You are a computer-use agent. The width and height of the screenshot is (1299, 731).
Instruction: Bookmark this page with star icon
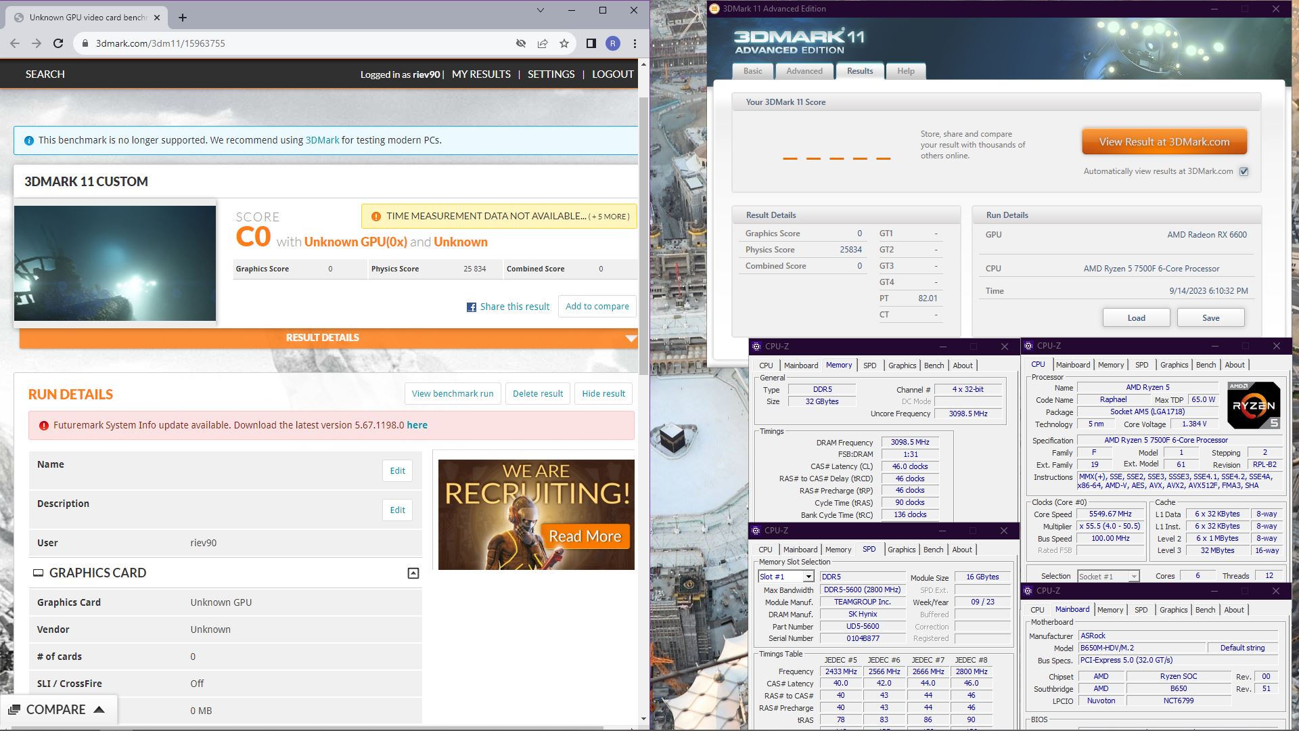click(x=564, y=43)
